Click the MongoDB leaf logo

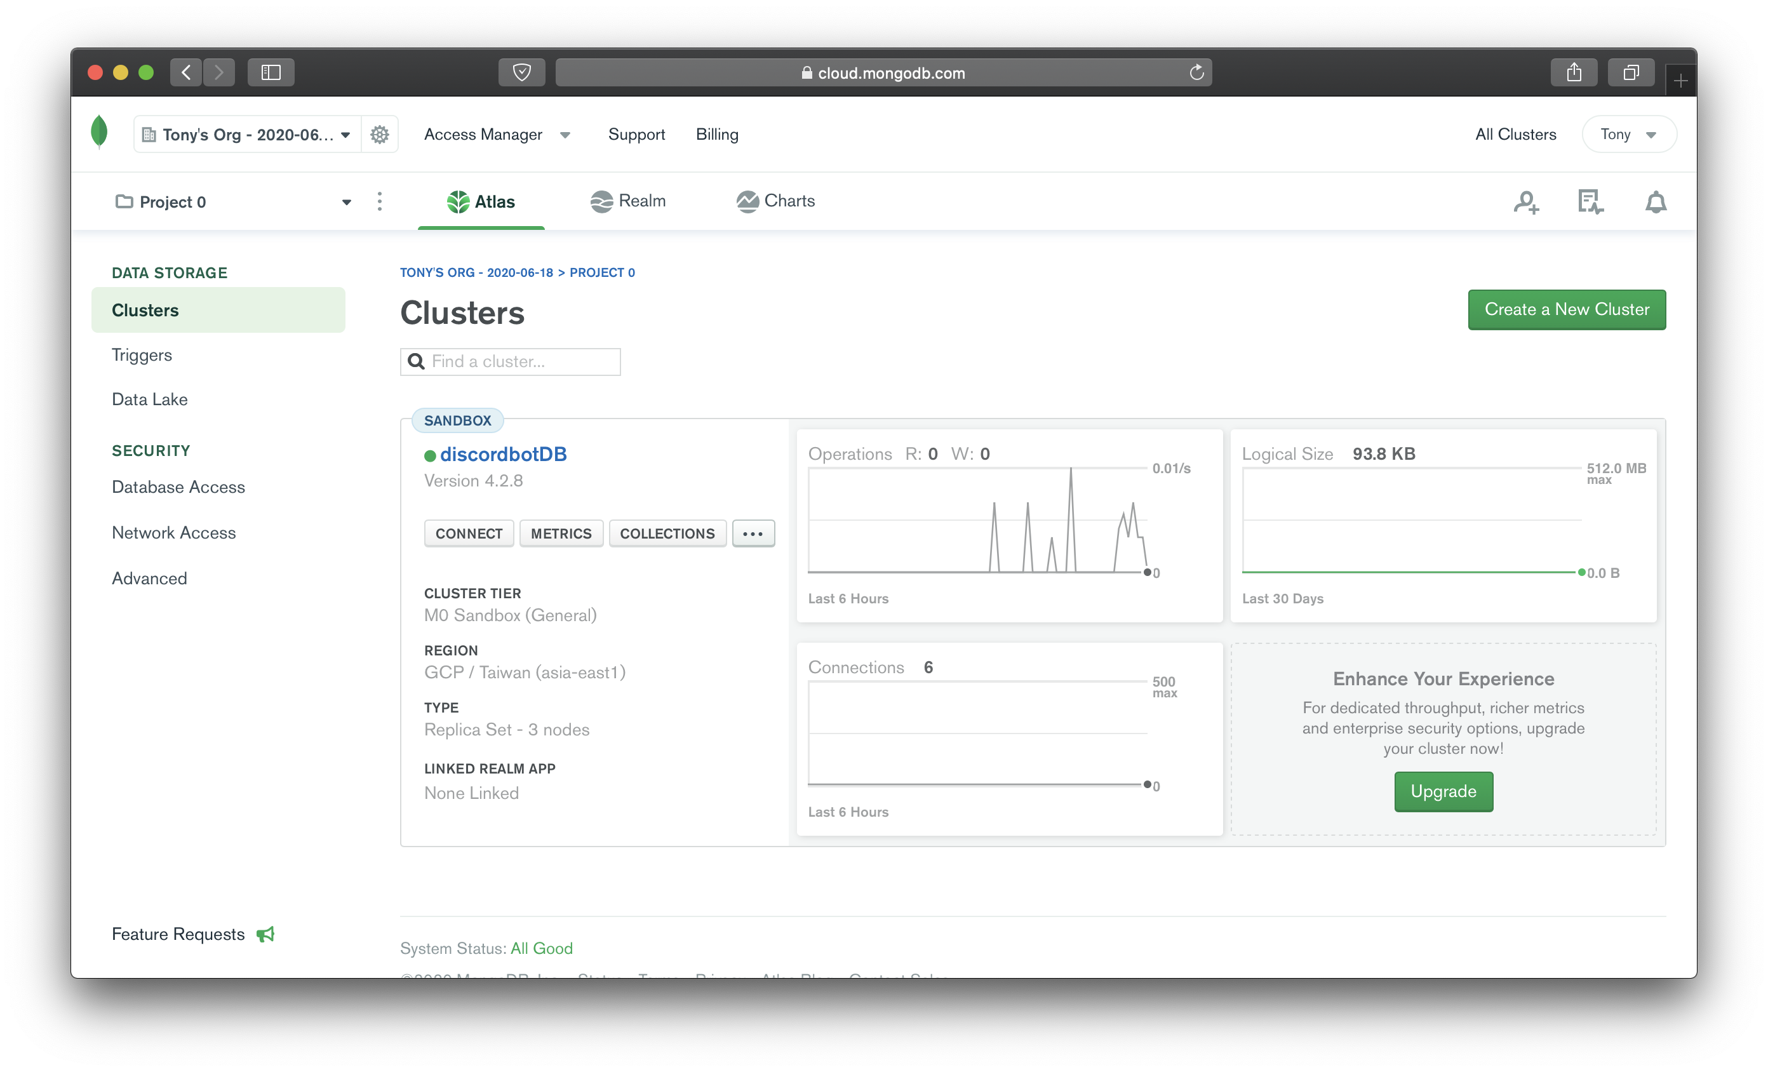pyautogui.click(x=99, y=133)
